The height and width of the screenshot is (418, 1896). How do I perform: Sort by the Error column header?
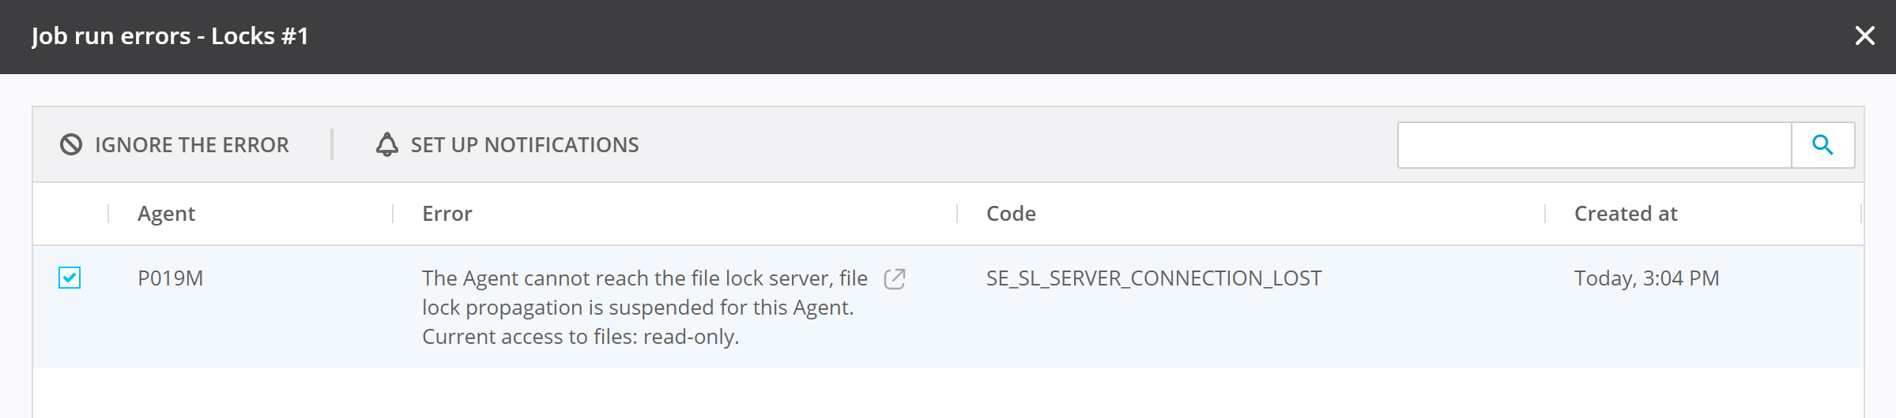coord(447,214)
